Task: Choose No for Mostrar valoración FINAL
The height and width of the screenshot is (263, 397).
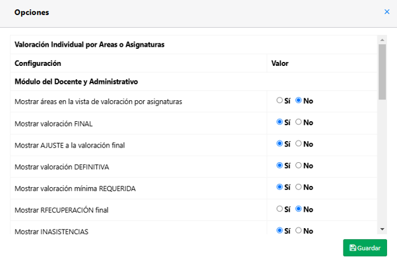Action: click(299, 122)
